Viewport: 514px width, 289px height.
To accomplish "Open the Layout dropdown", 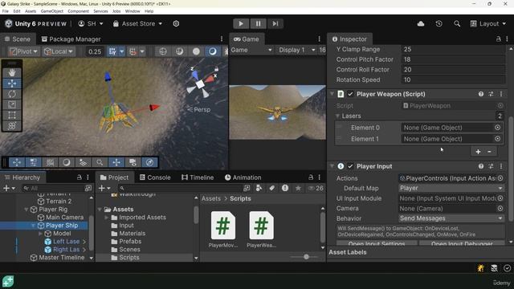I will coord(488,23).
